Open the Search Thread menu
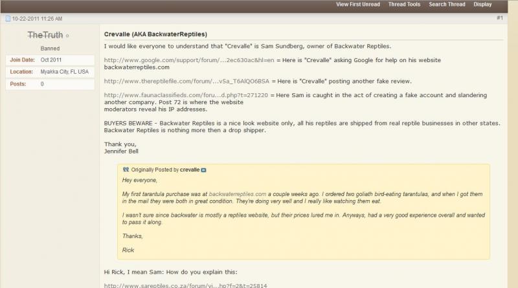 (x=447, y=5)
